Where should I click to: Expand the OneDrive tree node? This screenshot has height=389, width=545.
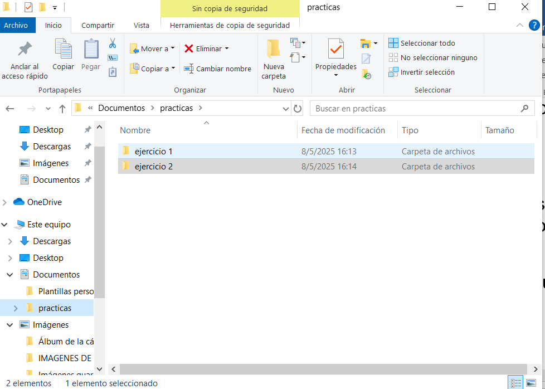tap(5, 202)
